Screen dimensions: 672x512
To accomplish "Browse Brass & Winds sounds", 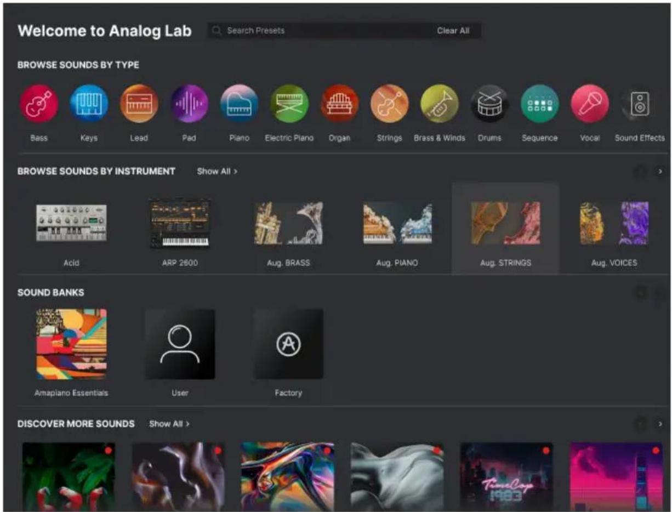I will (x=440, y=104).
